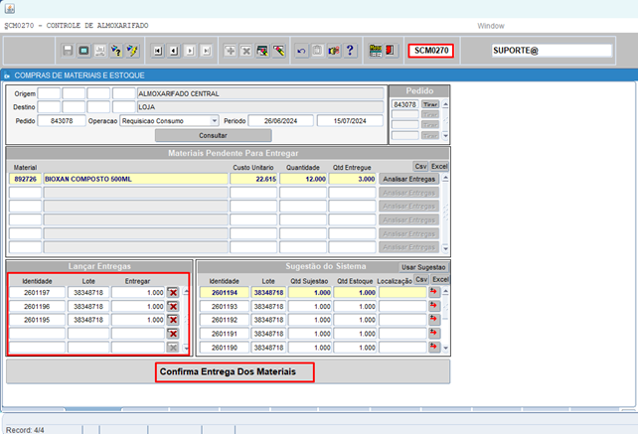The width and height of the screenshot is (638, 434).
Task: Click Excel button in Sugestão do Sistema
Action: (440, 279)
